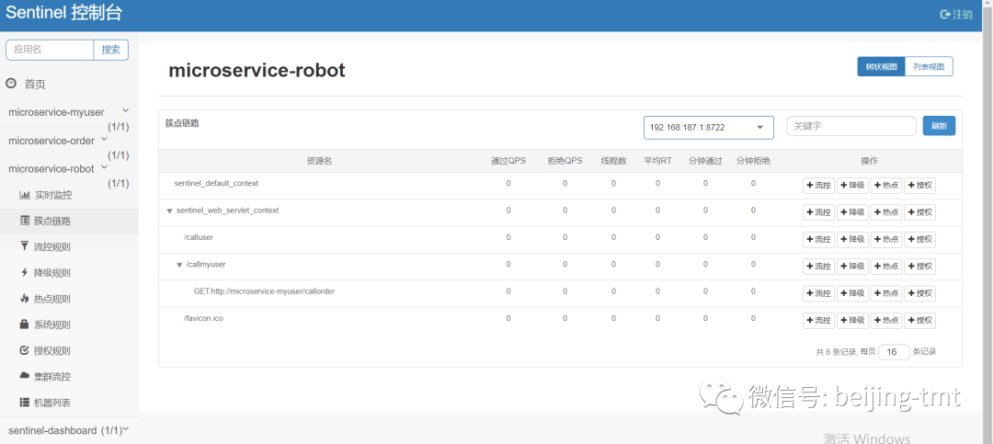Add 流控 rule for sentinel_web_servlet_context
Screen dimensions: 993x444
click(x=818, y=212)
